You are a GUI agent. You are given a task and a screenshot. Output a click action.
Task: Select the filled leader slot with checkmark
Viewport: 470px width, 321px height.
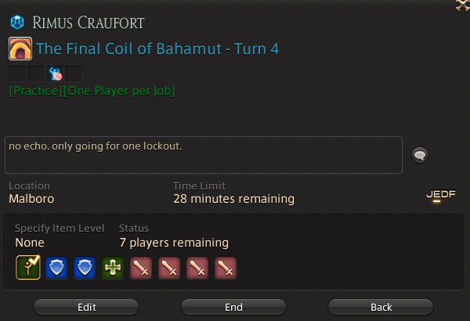(x=28, y=267)
